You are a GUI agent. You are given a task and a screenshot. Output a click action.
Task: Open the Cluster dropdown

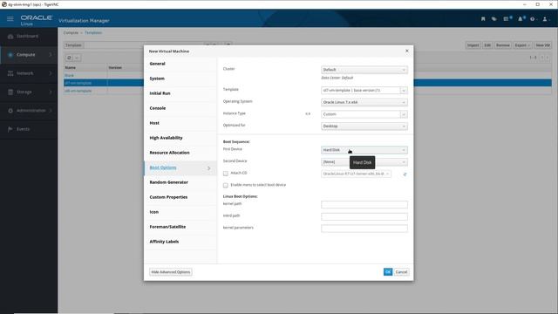coord(364,70)
